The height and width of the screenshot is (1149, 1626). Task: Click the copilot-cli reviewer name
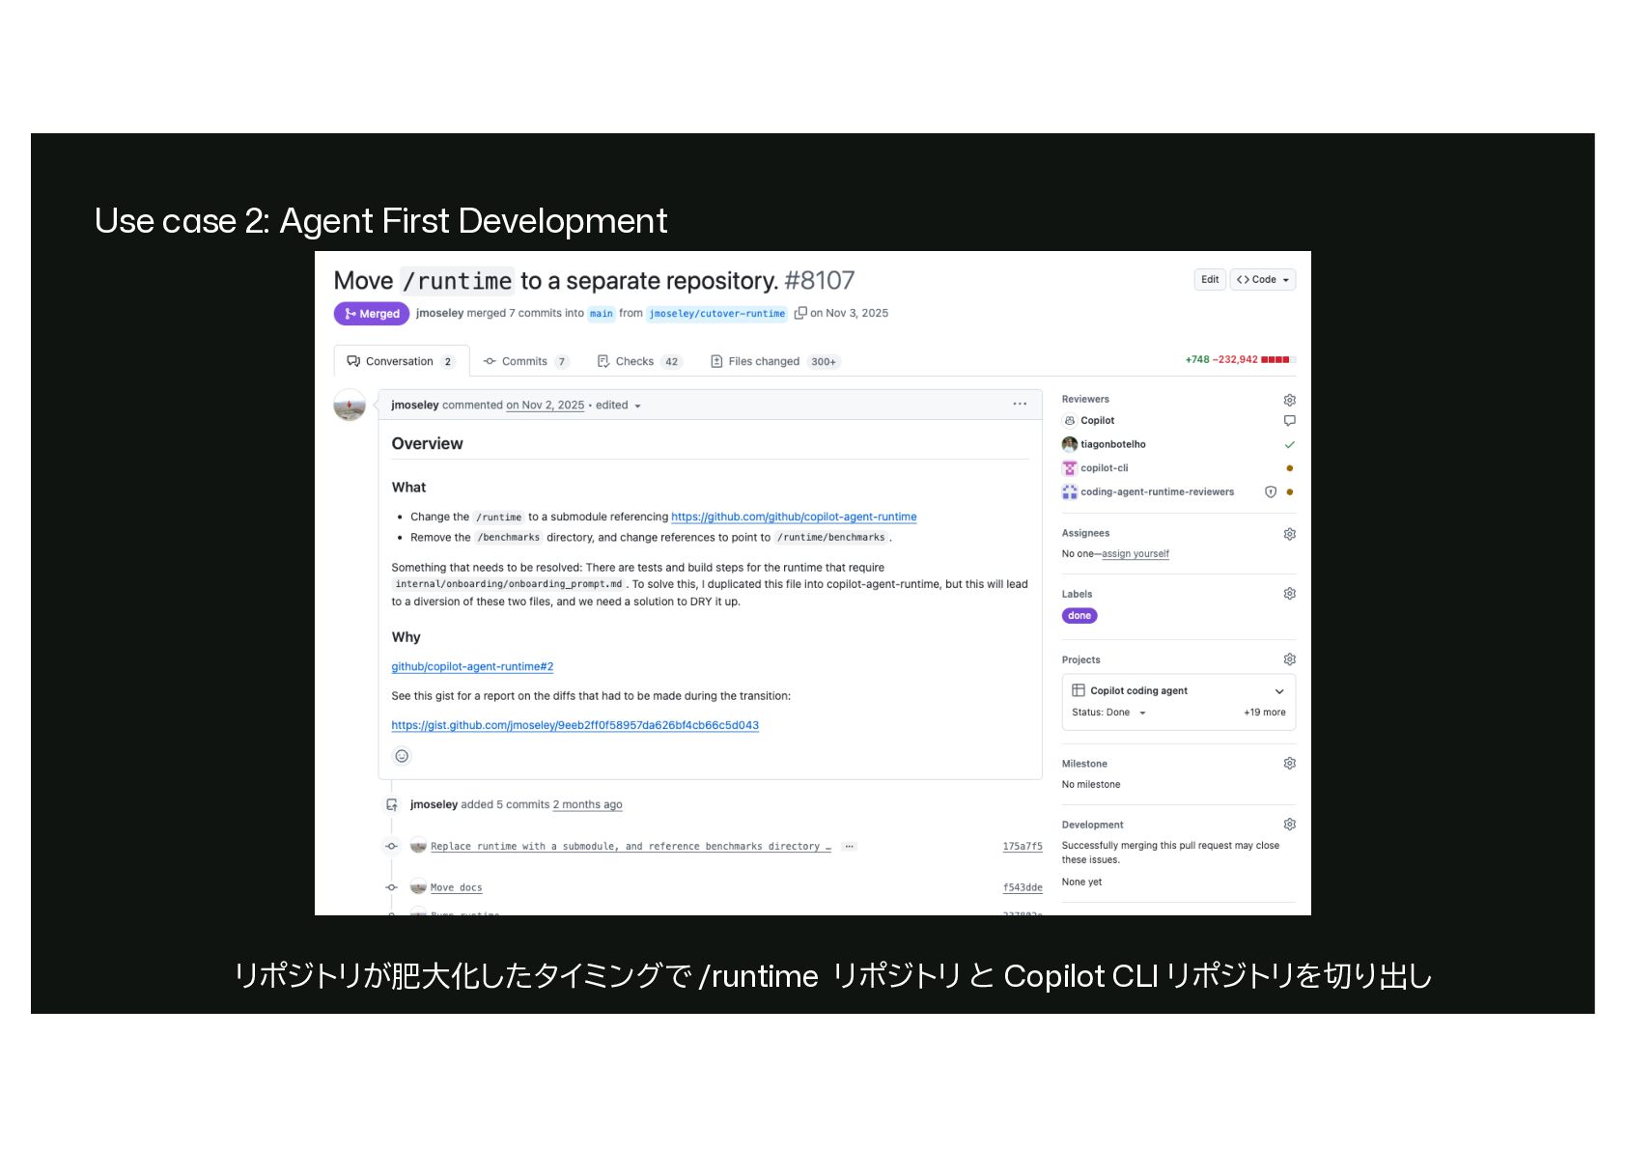(1105, 468)
